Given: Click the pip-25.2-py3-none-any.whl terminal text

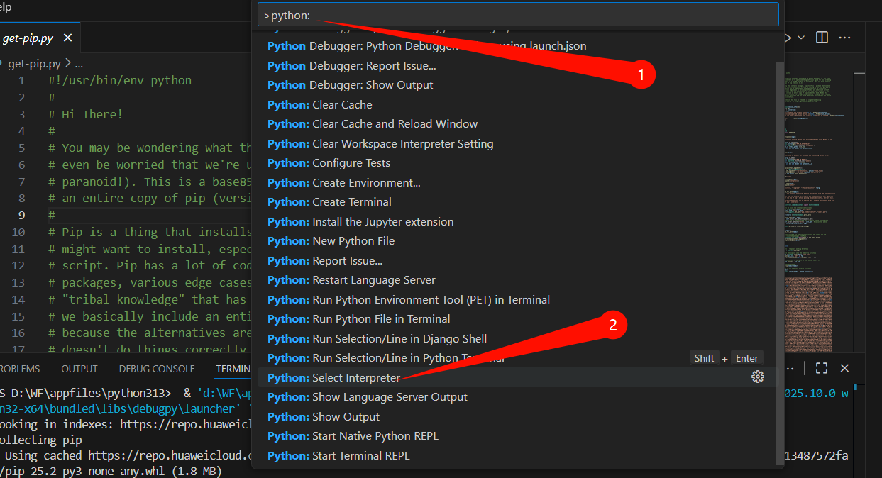Looking at the screenshot, I should pos(84,471).
